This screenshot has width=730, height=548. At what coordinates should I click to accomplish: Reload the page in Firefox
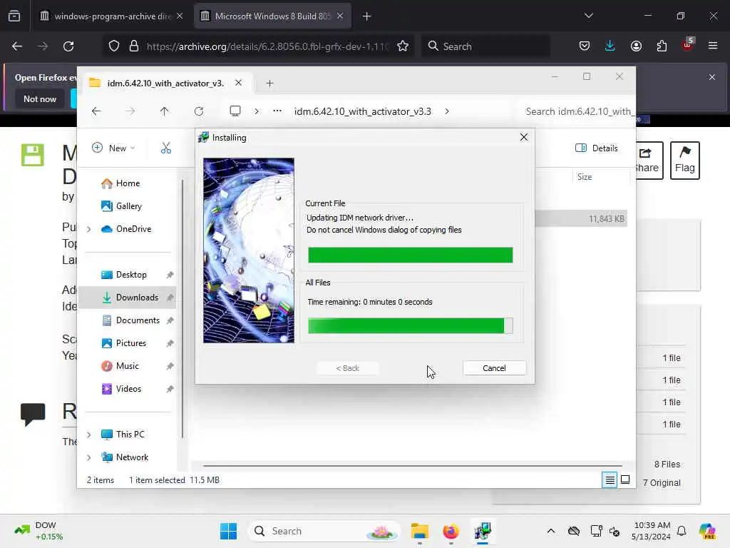click(x=68, y=46)
